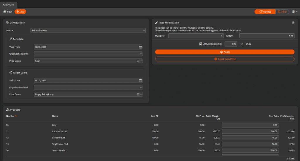
Task: Open list icon in Empty Price Group field
Action: 138,94
